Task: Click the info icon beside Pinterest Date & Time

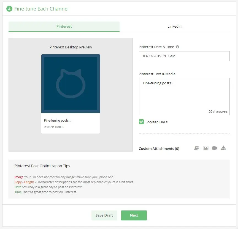Action: point(177,47)
